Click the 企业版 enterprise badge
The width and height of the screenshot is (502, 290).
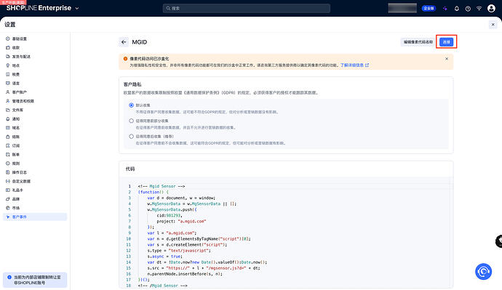point(429,8)
